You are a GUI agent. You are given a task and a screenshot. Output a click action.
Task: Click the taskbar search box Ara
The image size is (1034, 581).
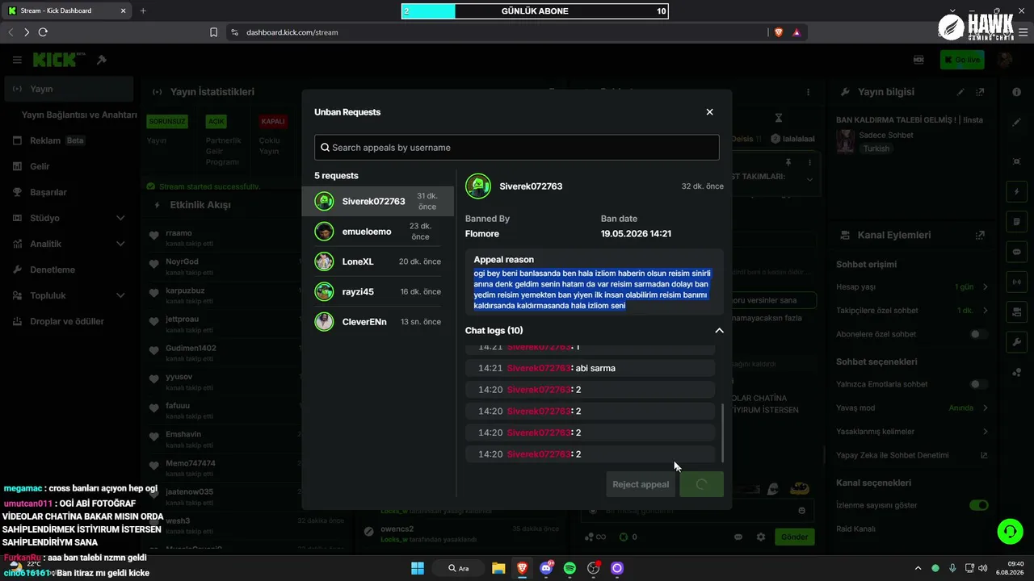coord(459,568)
